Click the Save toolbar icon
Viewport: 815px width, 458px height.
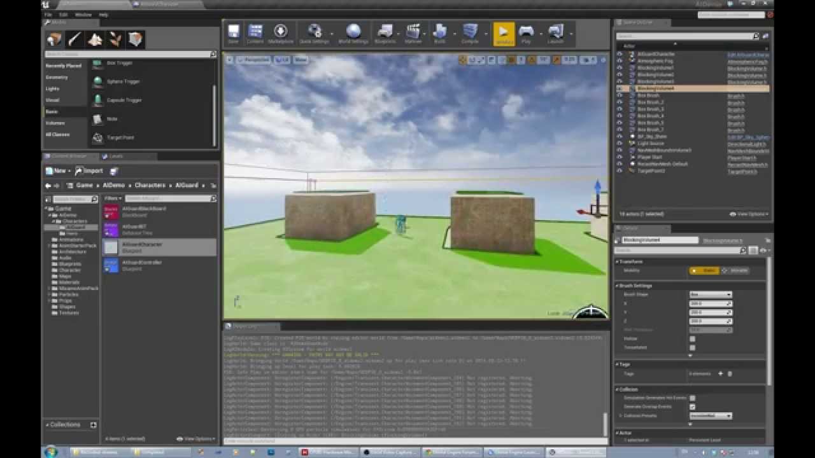click(x=234, y=34)
